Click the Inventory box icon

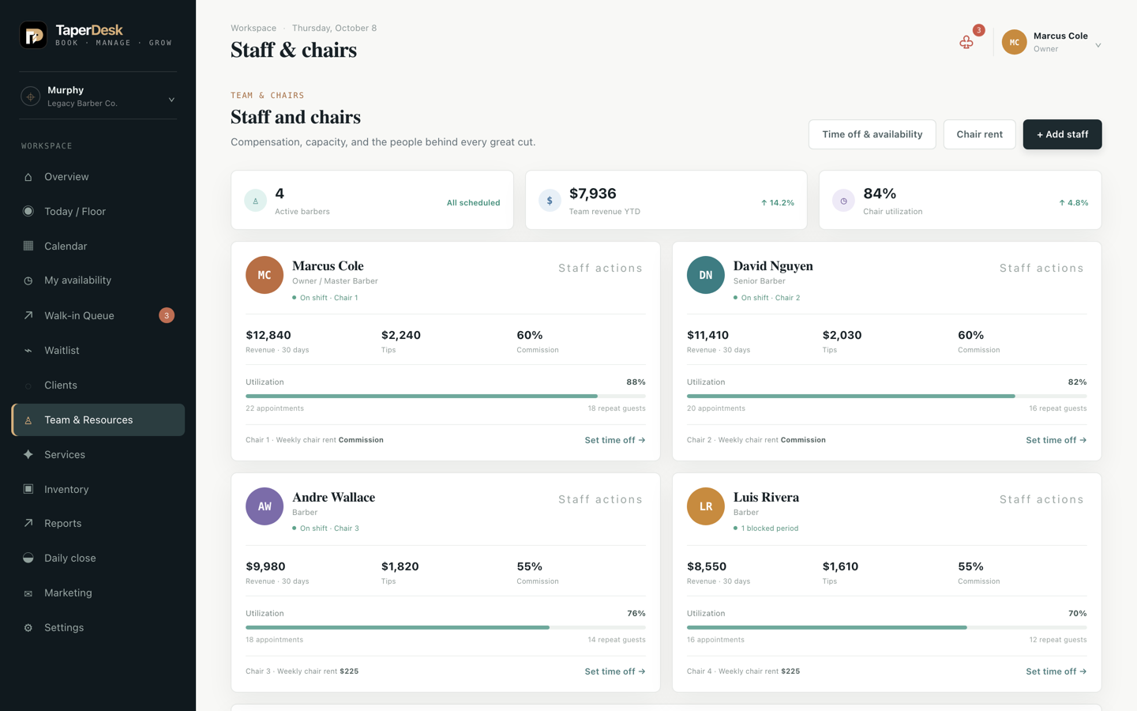coord(28,489)
